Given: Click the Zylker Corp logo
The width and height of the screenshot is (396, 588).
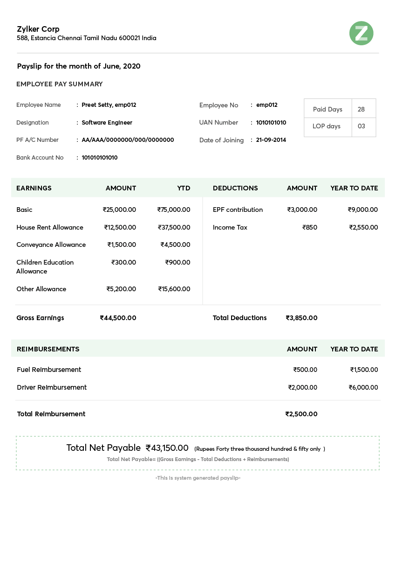Looking at the screenshot, I should (x=361, y=33).
